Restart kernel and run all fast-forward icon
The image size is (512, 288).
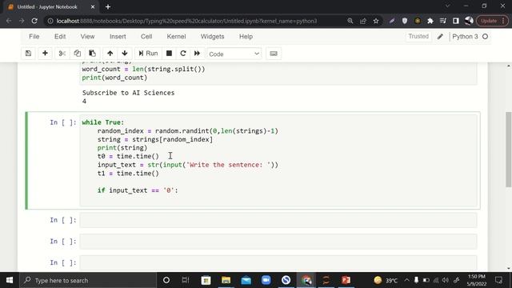click(x=197, y=54)
